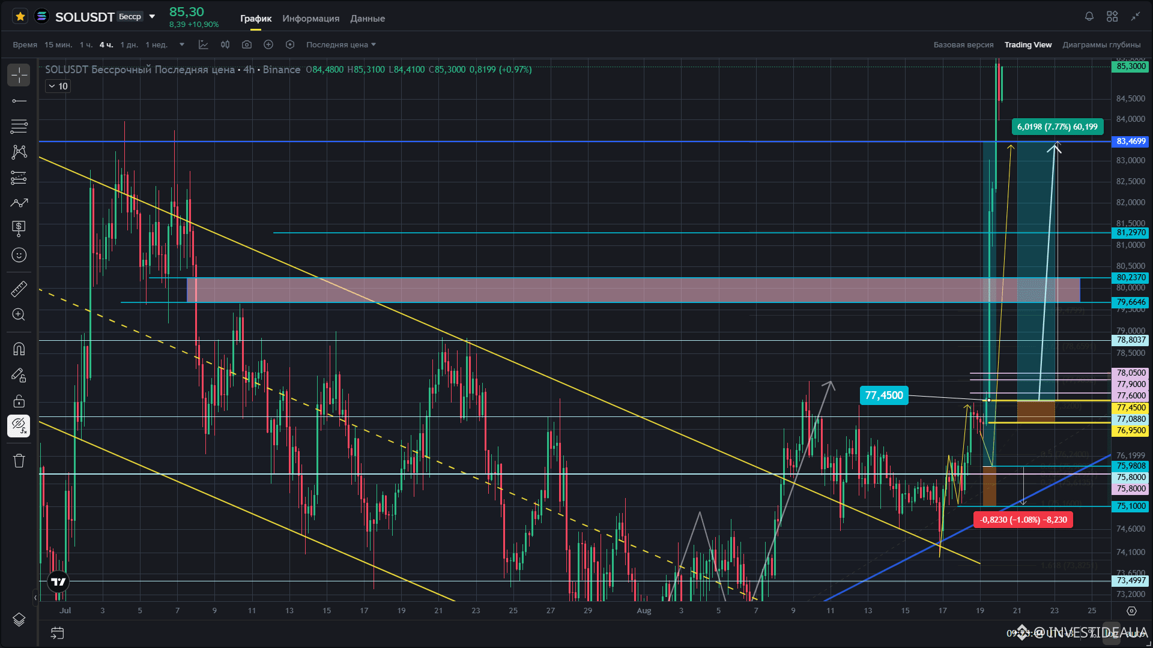Viewport: 1153px width, 648px height.
Task: Click the 75,1000 price level label
Action: [1131, 506]
